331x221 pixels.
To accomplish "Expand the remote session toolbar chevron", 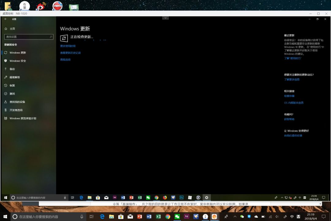I will [x=165, y=18].
